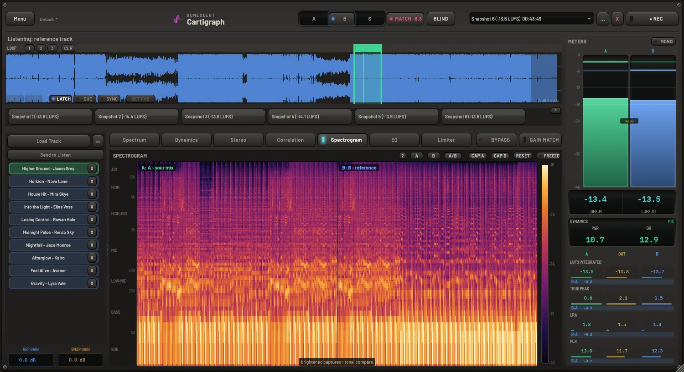
Task: Switch to the Dynamics tab
Action: point(187,140)
